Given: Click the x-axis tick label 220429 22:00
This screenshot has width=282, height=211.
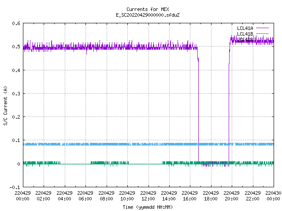Looking at the screenshot, I should pyautogui.click(x=252, y=196).
